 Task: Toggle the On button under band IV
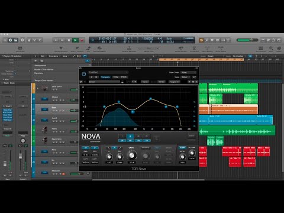[147, 140]
